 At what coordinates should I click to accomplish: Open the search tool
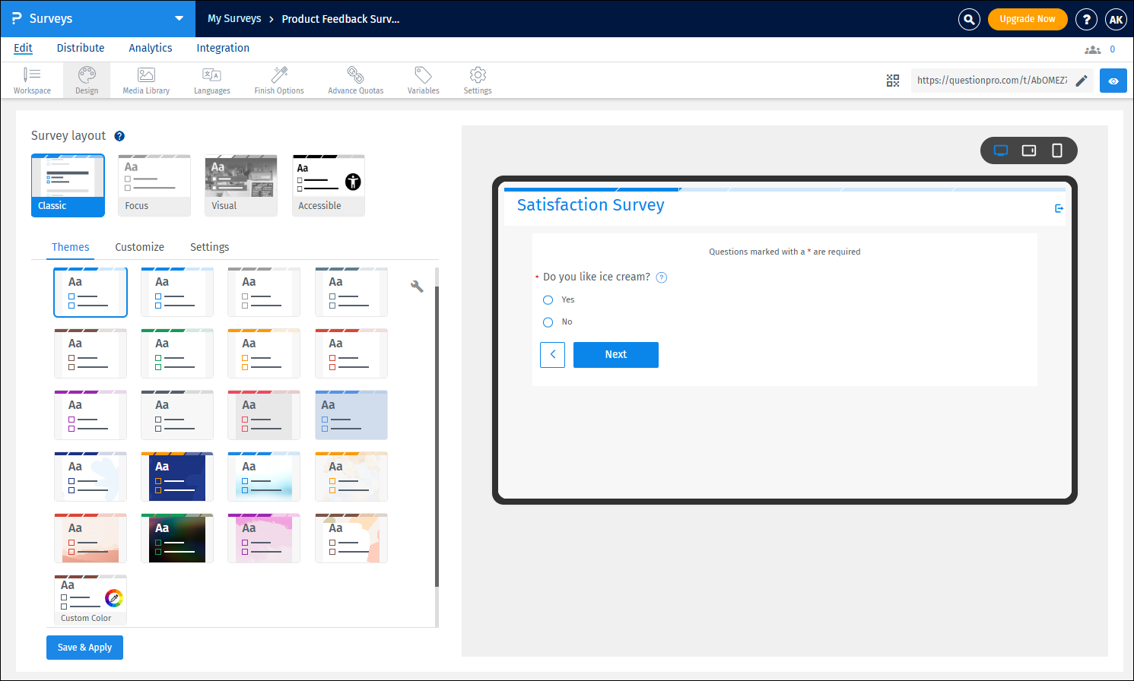[968, 19]
